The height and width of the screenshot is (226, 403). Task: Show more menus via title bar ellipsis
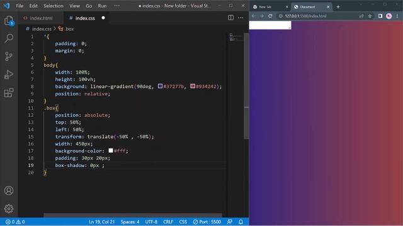116,6
